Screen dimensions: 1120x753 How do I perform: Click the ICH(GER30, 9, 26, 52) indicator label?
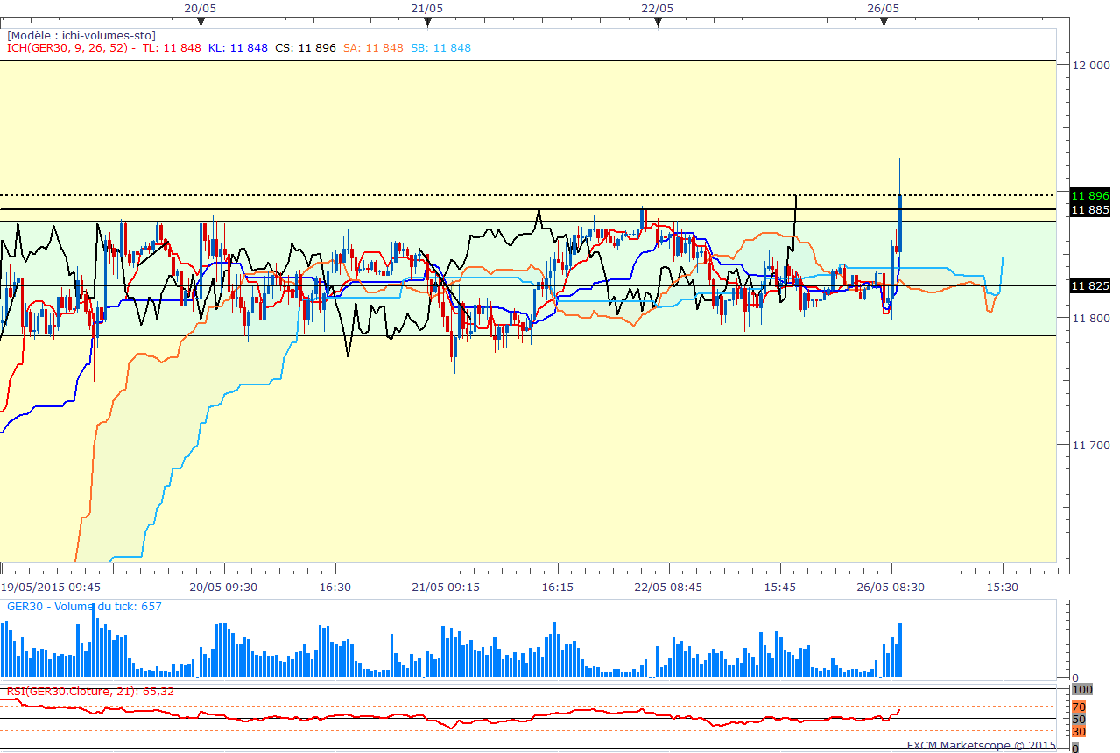click(68, 47)
